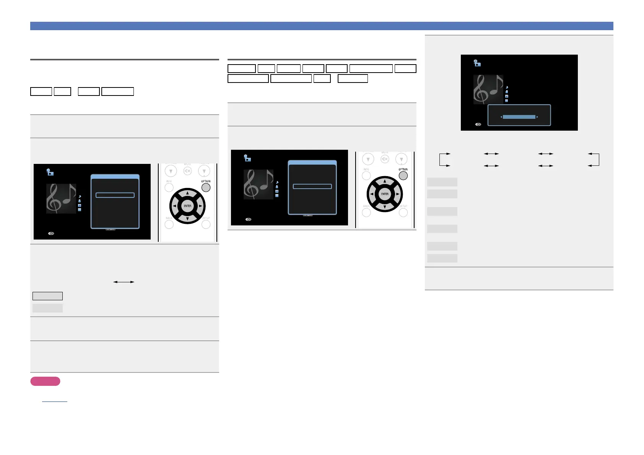Click INFO button on the middle-column remote diagram
Viewport: 644px width, 455px height.
366,176
